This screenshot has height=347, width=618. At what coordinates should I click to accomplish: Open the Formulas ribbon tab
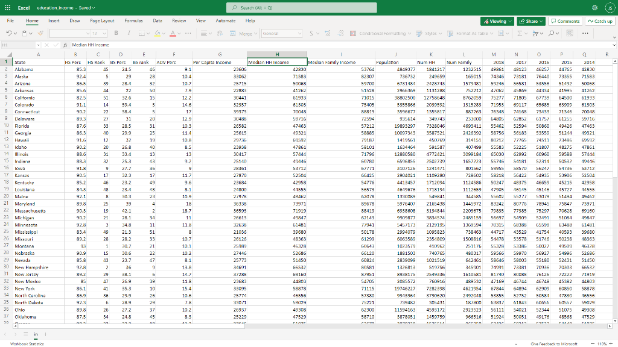(x=133, y=20)
